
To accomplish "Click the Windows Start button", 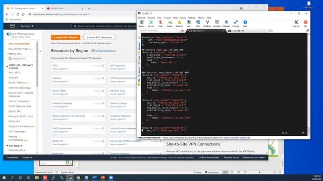I will 4,177.
